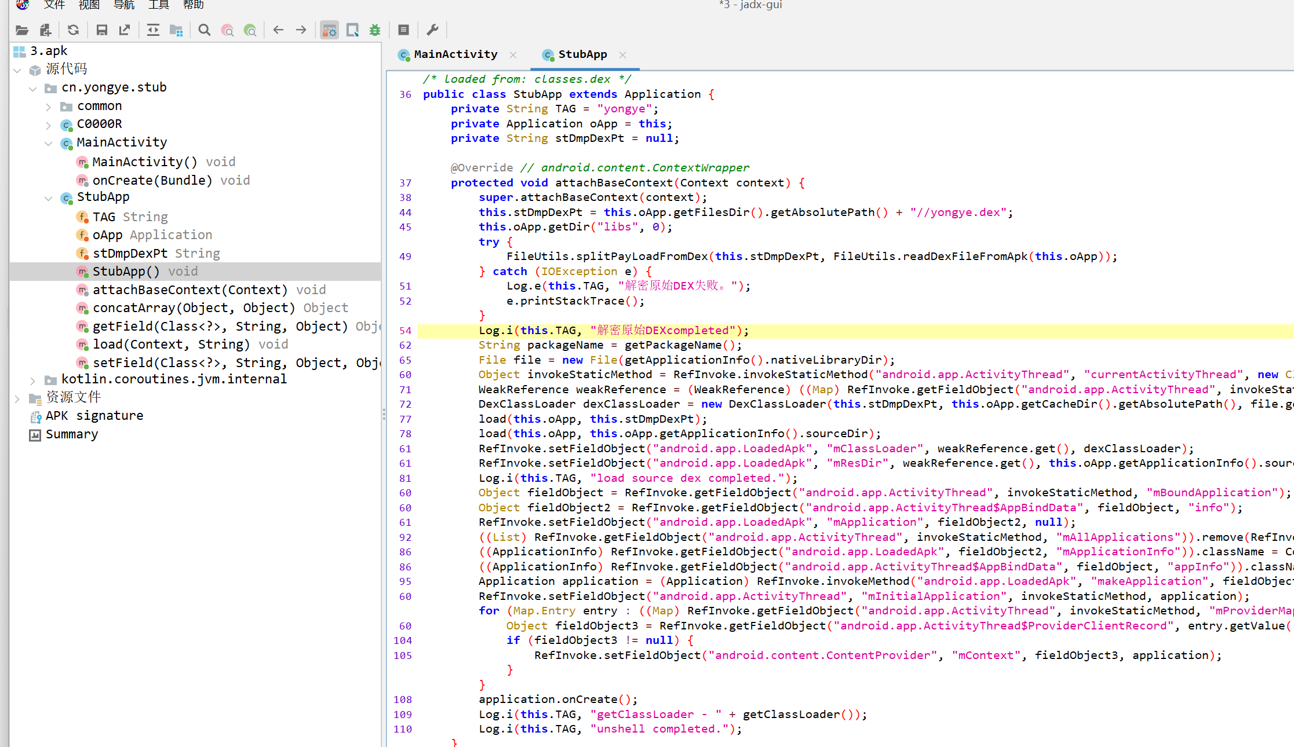Open class search with the pink magnifier icon

coord(227,30)
